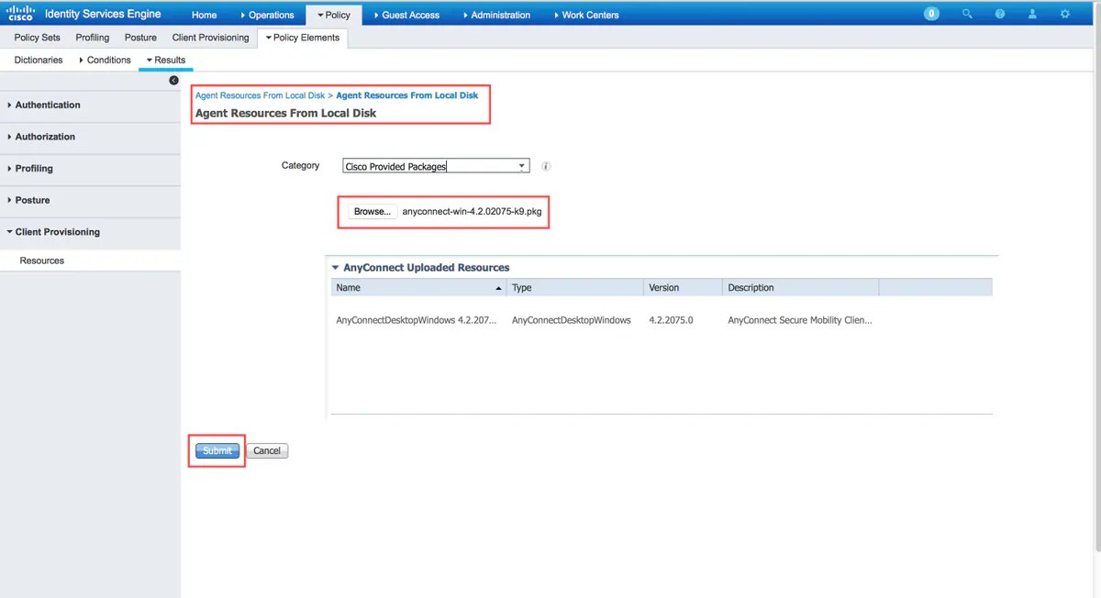The width and height of the screenshot is (1101, 598).
Task: Click the version 4.2.2075.0 cell
Action: click(x=671, y=320)
